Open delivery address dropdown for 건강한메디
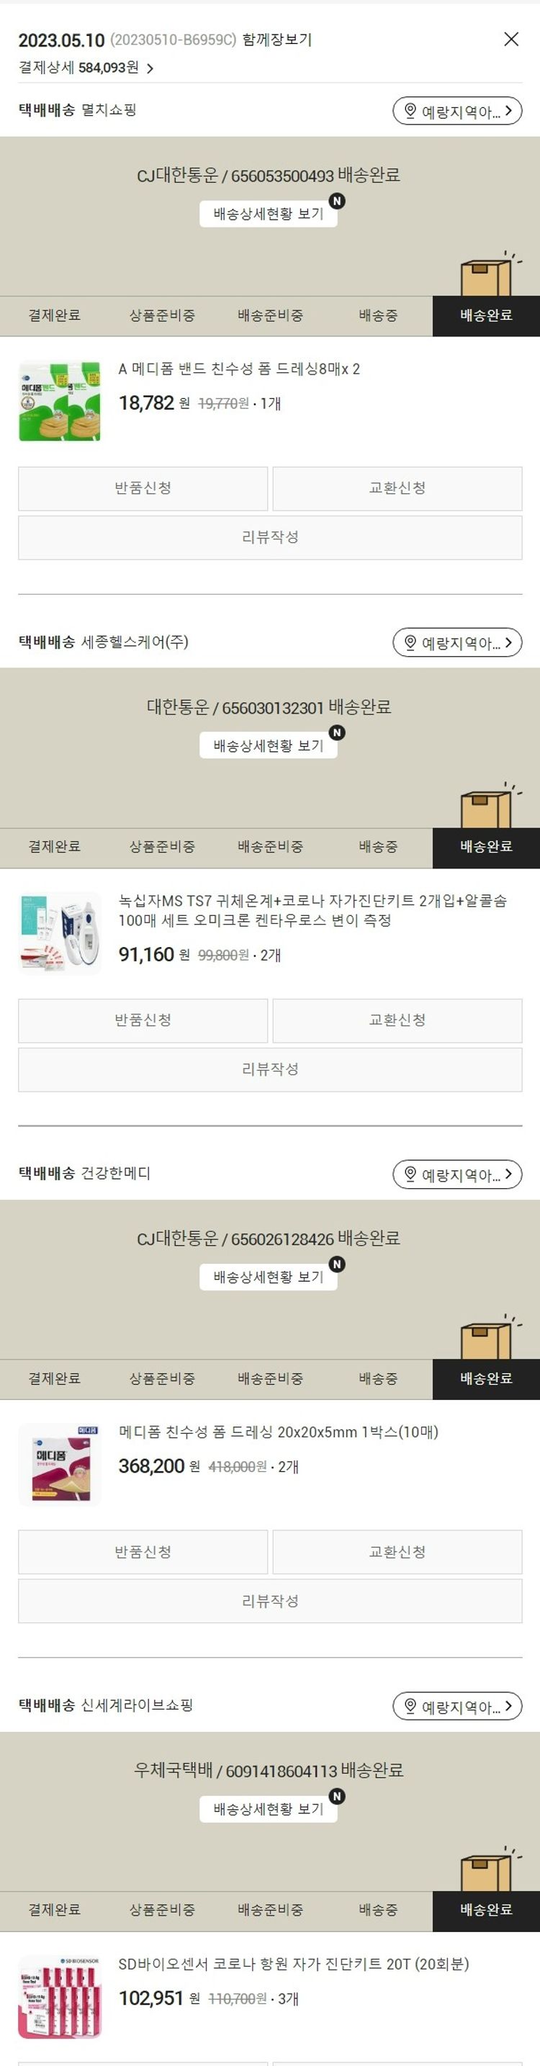Viewport: 540px width, 2066px height. [x=457, y=1175]
